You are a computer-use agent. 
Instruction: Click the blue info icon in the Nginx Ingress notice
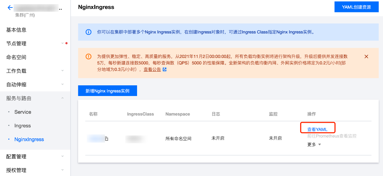pos(89,32)
